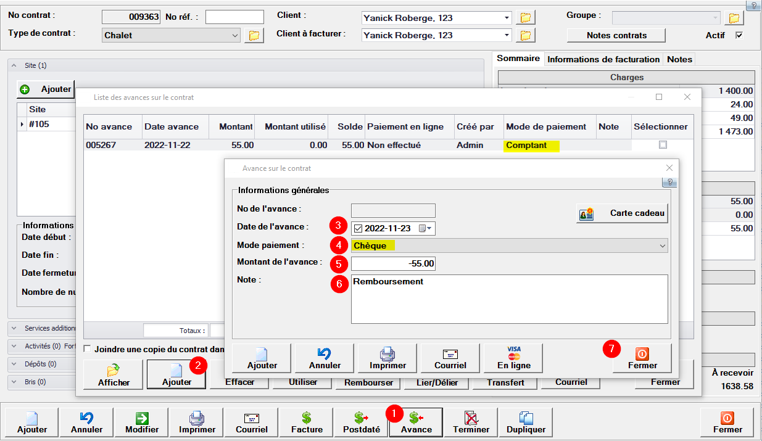Switch to the Notes tab
Screen dimensions: 762x441
[x=679, y=59]
